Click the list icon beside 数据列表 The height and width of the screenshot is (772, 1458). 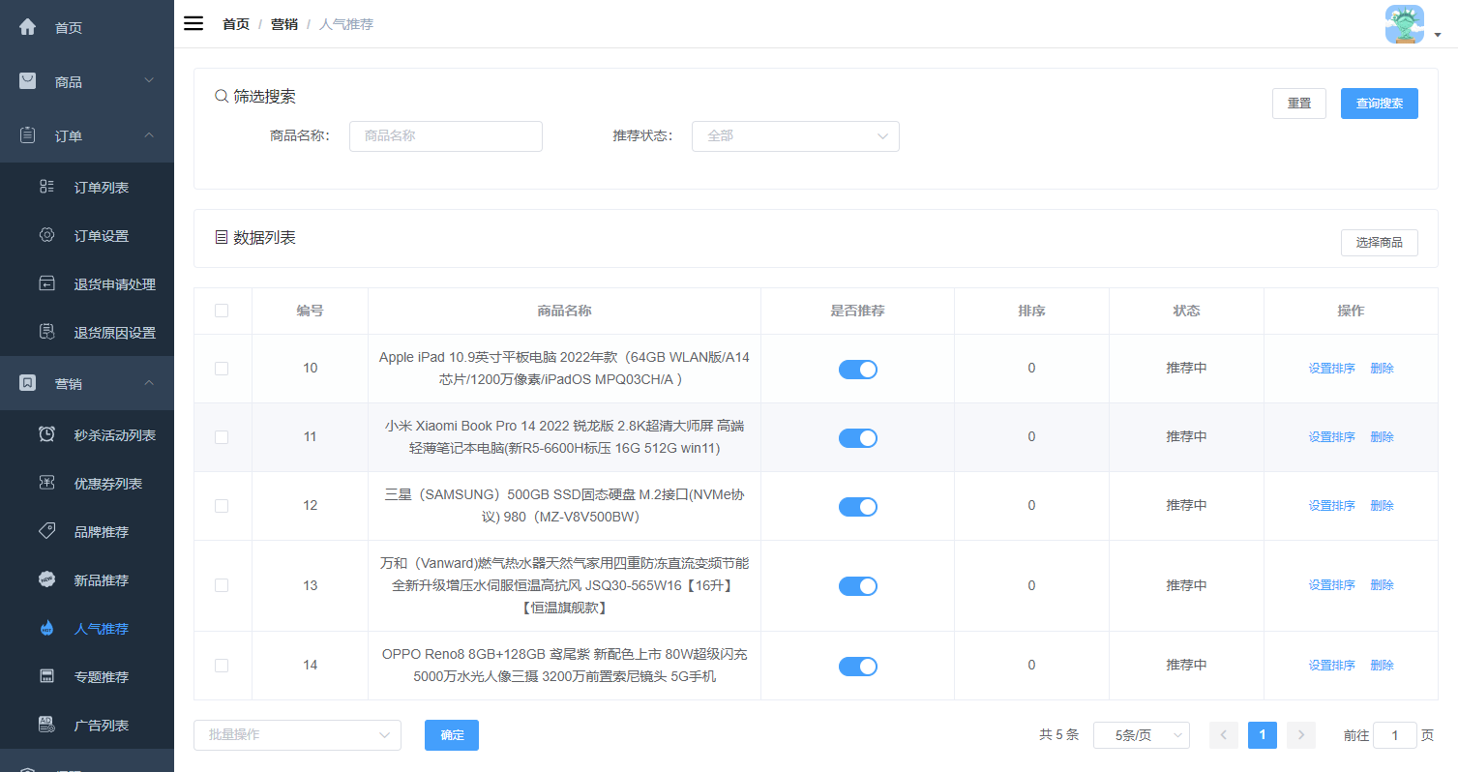point(222,238)
